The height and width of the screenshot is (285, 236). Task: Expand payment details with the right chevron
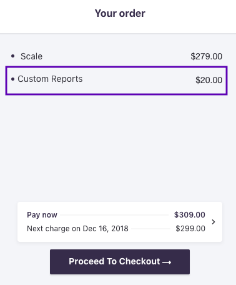click(214, 222)
